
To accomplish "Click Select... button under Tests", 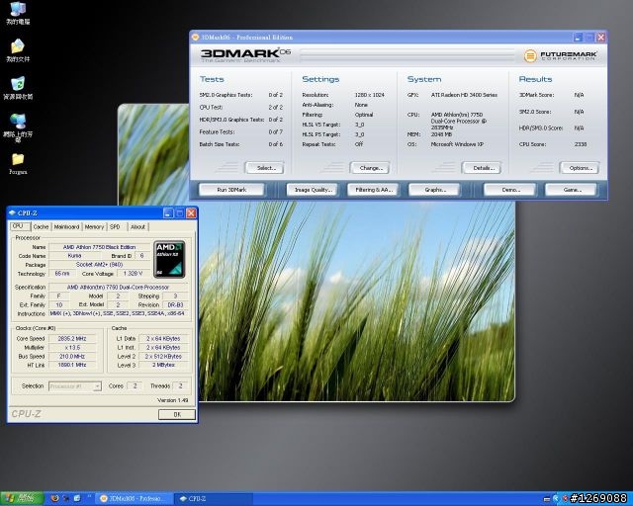I will [264, 168].
